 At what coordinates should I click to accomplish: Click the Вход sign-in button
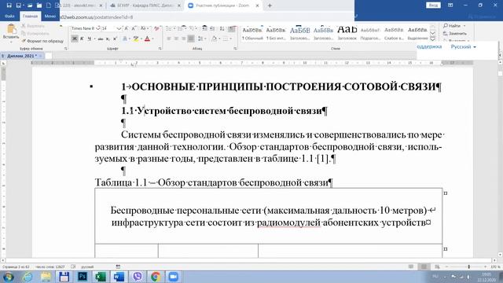pyautogui.click(x=433, y=6)
